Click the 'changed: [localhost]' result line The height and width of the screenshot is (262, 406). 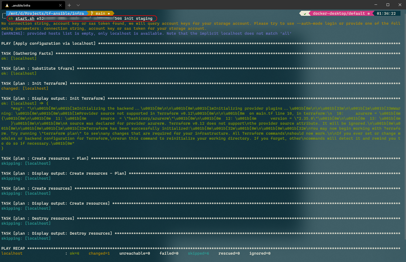tap(25, 88)
